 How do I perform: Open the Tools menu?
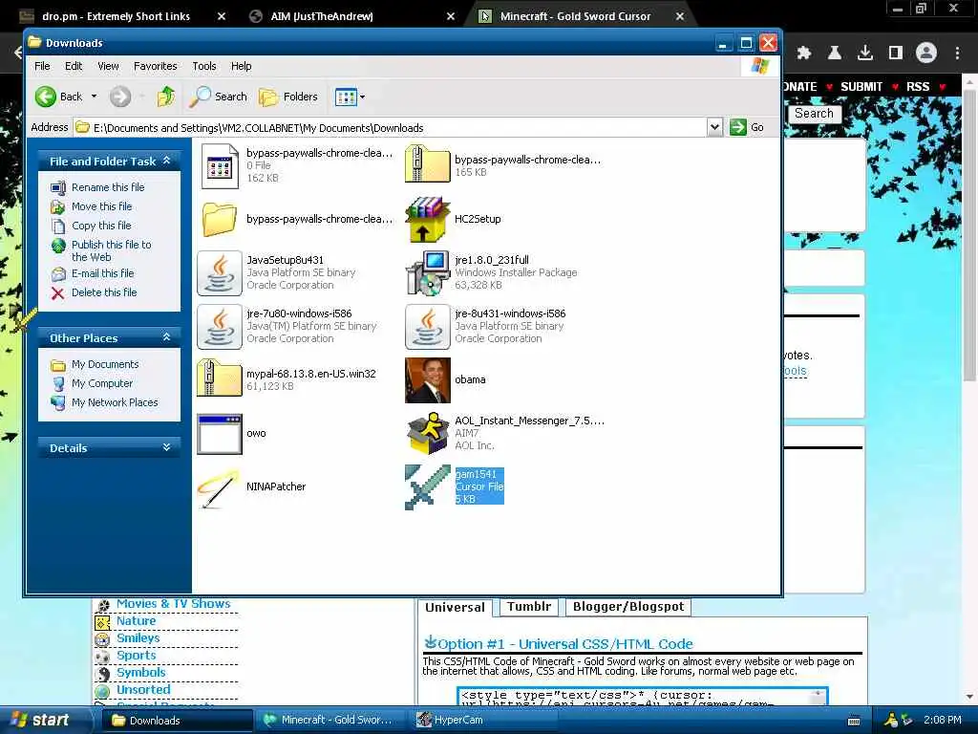pyautogui.click(x=204, y=66)
